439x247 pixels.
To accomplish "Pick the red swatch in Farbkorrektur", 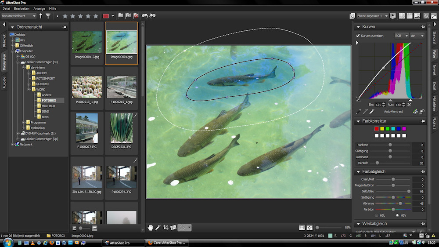I will click(x=376, y=128).
